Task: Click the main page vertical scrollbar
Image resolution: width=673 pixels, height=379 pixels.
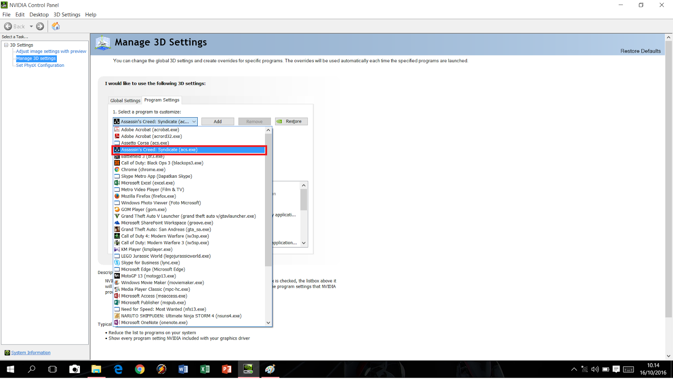Action: point(668,179)
